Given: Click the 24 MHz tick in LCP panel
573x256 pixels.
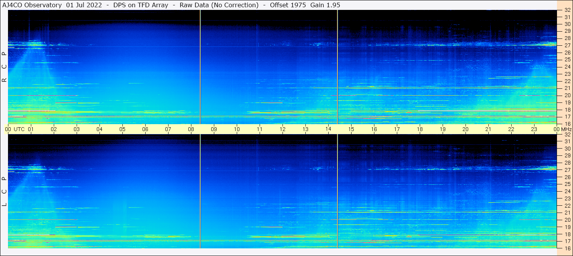Looking at the screenshot, I should [x=567, y=191].
